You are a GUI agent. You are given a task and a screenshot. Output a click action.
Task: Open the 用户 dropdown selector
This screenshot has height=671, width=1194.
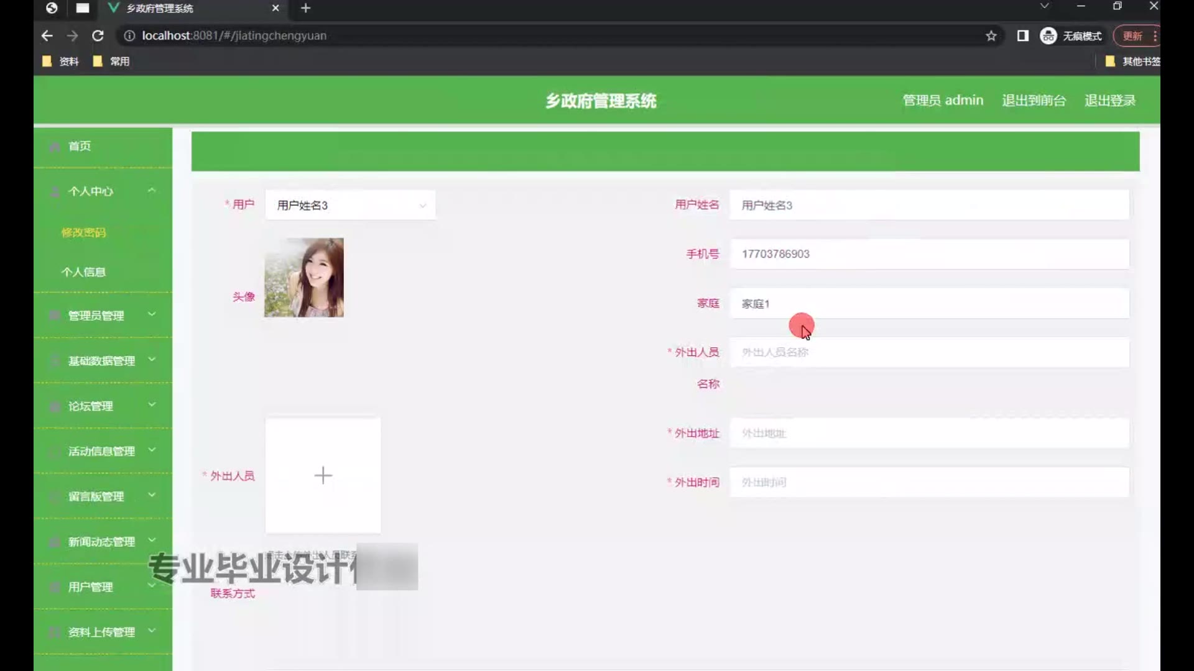tap(350, 205)
